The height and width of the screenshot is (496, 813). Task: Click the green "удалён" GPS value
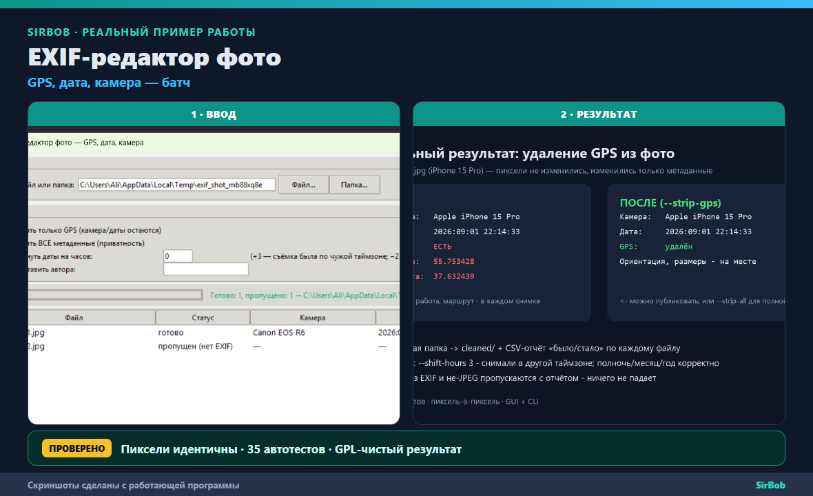click(x=679, y=247)
